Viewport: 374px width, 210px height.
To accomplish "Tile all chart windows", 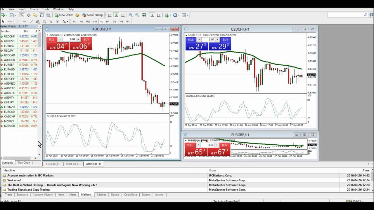I will (x=144, y=15).
